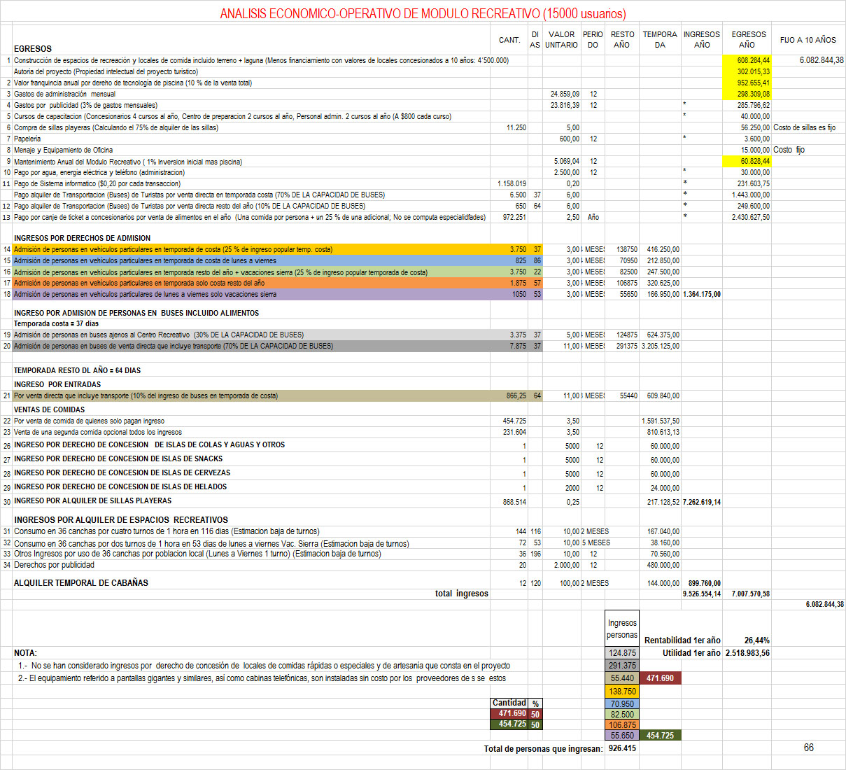Image resolution: width=846 pixels, height=770 pixels.
Task: Click the 'Cantidad' mini-table header
Action: pyautogui.click(x=509, y=703)
